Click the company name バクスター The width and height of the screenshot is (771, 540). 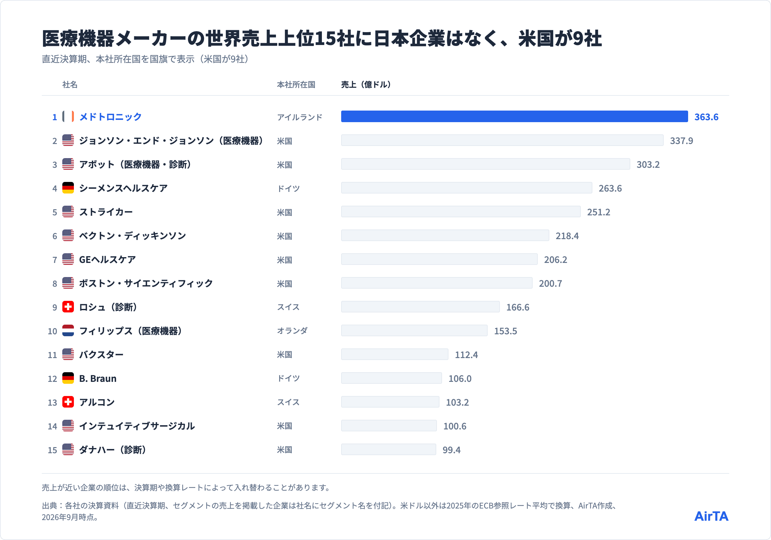click(x=102, y=355)
